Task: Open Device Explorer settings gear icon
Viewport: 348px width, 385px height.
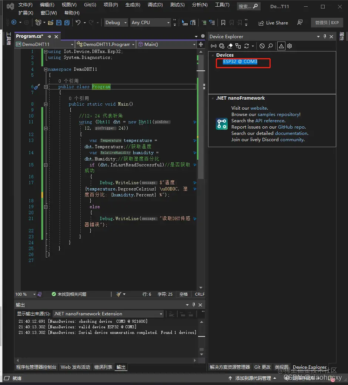Action: pyautogui.click(x=290, y=46)
